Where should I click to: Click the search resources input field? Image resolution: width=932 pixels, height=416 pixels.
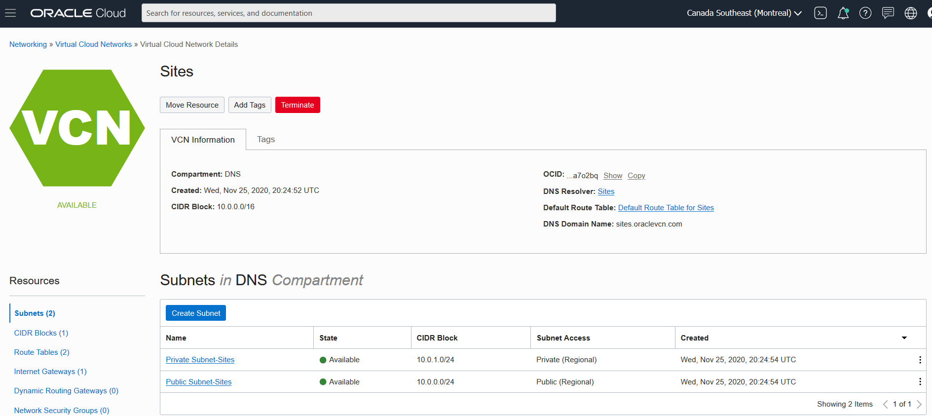click(348, 13)
